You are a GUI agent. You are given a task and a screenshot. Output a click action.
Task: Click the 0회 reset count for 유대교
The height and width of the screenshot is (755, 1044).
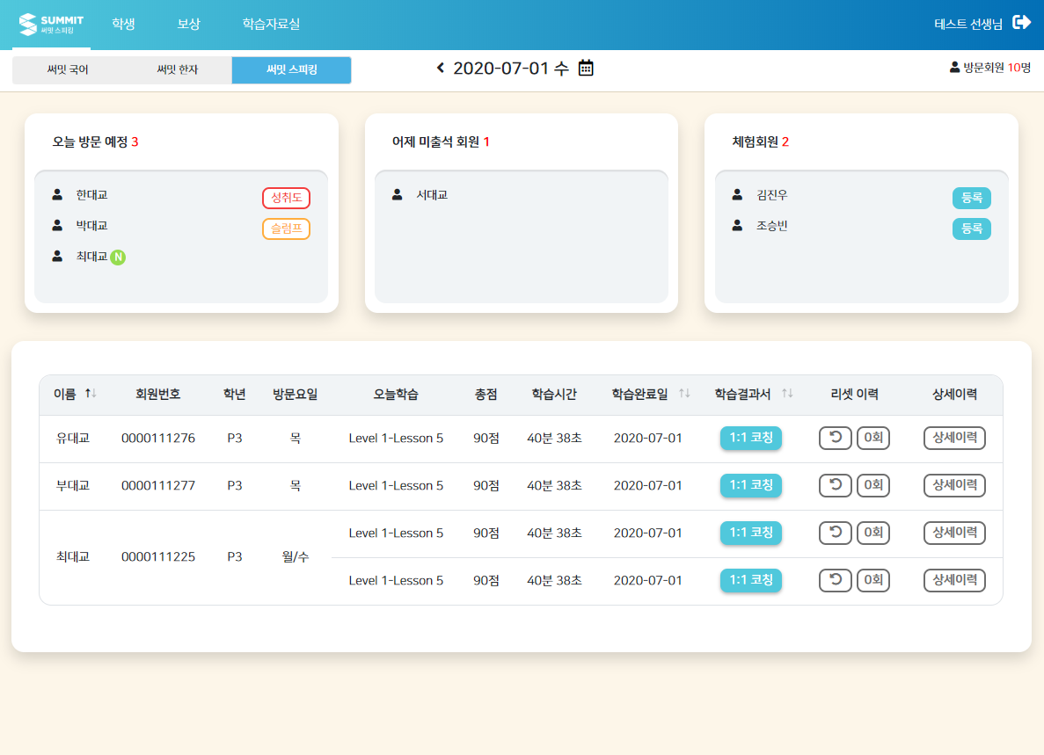(x=873, y=438)
